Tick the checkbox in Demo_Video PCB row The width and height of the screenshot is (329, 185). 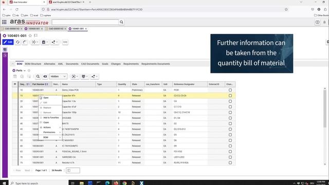point(230,90)
